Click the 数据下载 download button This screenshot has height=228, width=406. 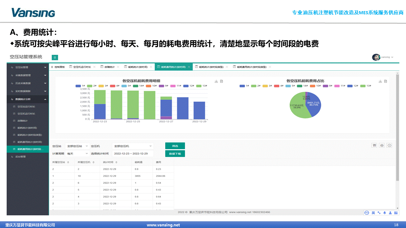click(175, 154)
